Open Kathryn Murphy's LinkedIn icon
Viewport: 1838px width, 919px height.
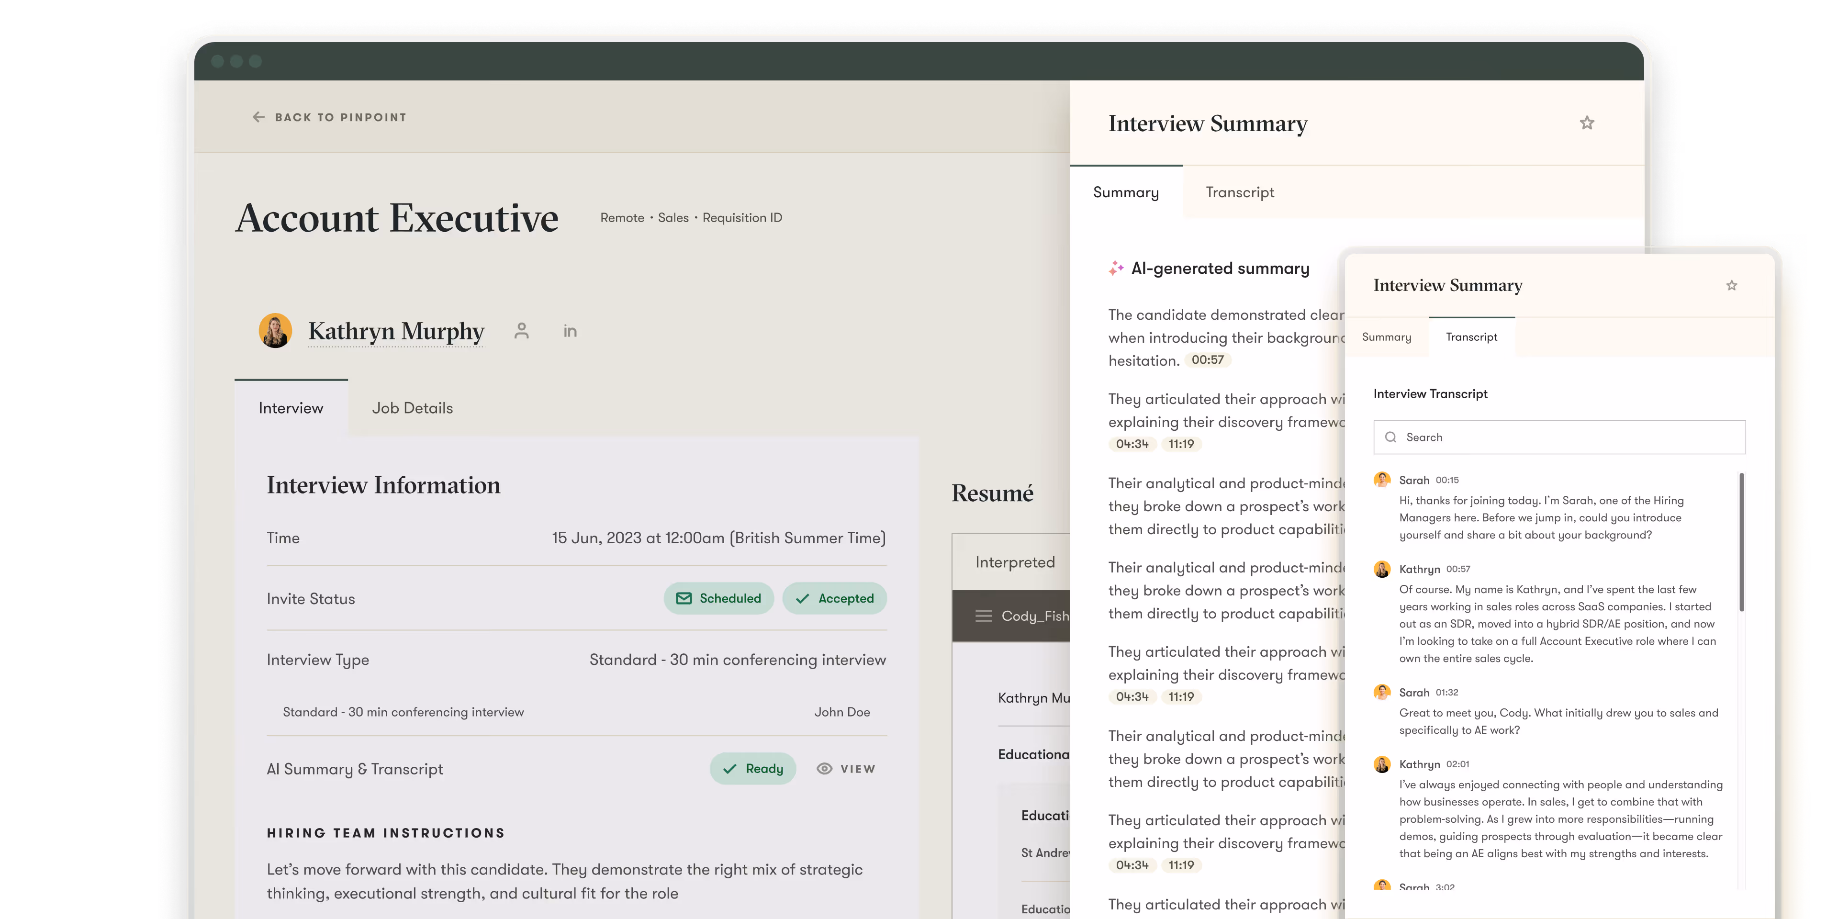pos(570,331)
